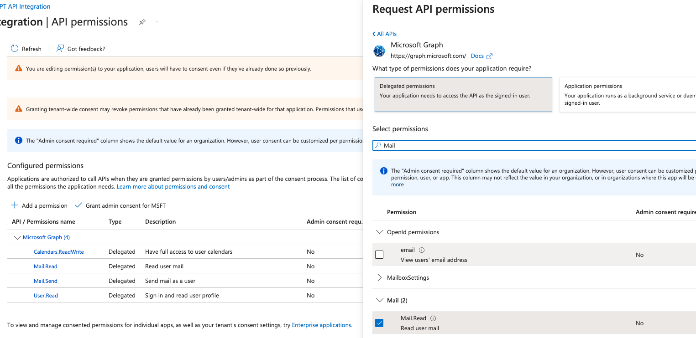Expand the MailboxSettings section

coord(380,277)
